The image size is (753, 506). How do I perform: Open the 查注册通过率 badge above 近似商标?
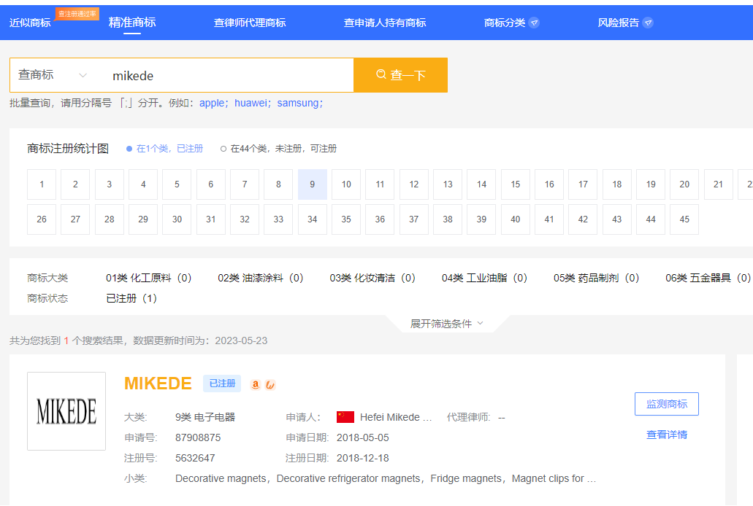pyautogui.click(x=77, y=12)
